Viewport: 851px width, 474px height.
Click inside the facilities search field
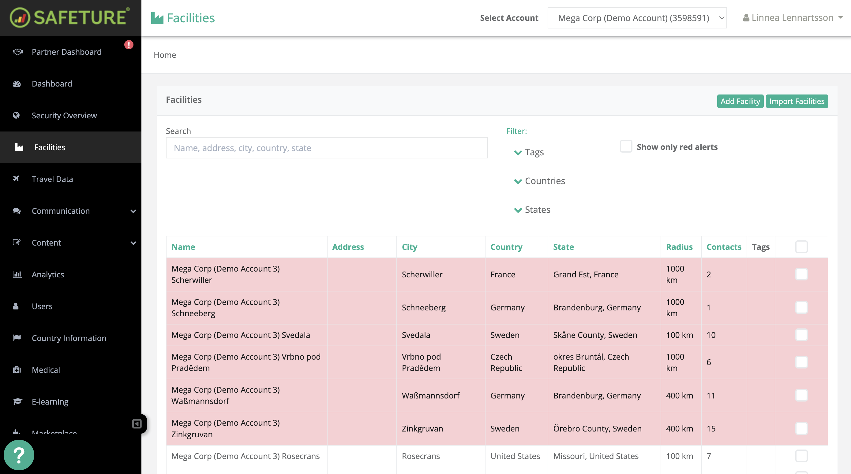pyautogui.click(x=326, y=148)
